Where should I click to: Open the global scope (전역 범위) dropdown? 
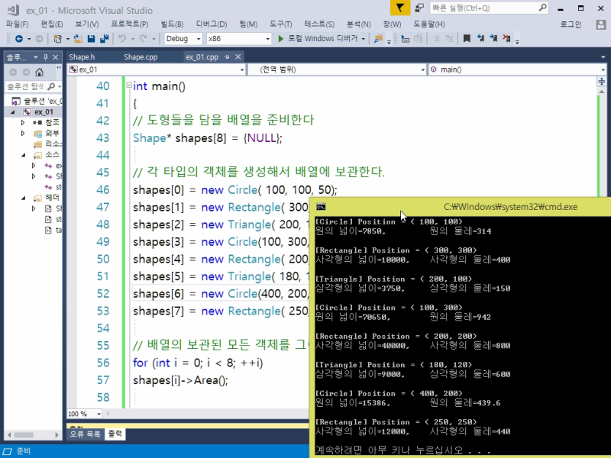[x=423, y=69]
